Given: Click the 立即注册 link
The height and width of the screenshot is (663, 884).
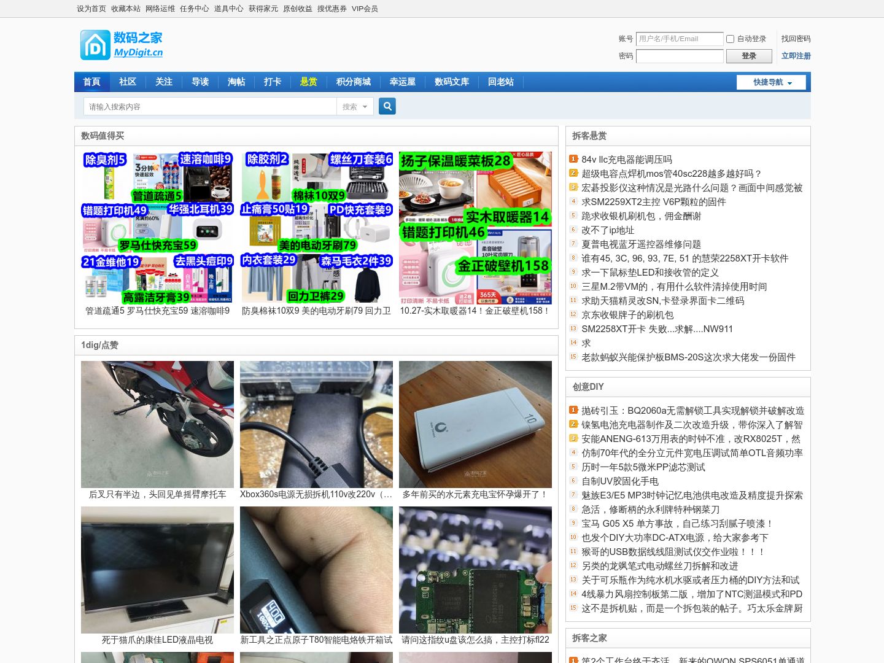Looking at the screenshot, I should [796, 56].
